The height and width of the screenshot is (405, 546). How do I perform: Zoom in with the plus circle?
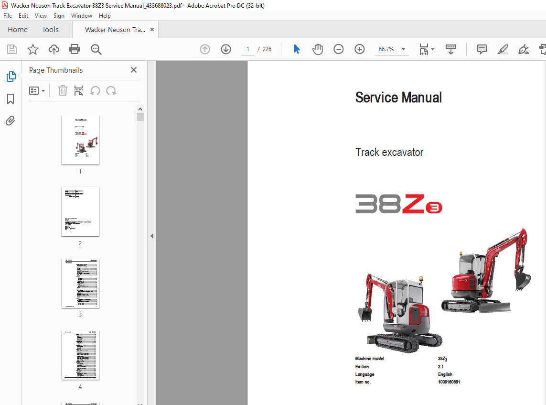pyautogui.click(x=359, y=49)
